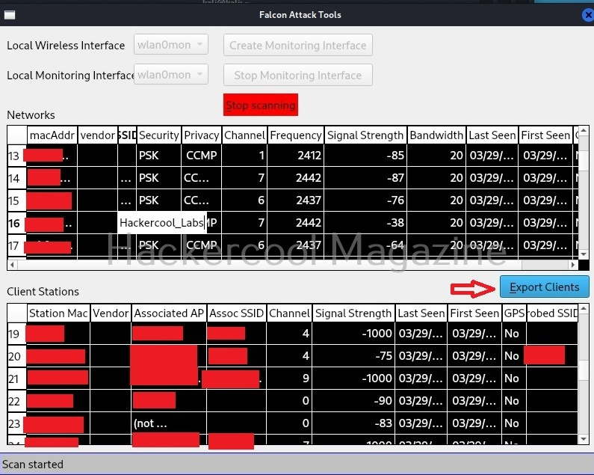
Task: Click frequency cell 2412 in row 13
Action: pyautogui.click(x=296, y=155)
